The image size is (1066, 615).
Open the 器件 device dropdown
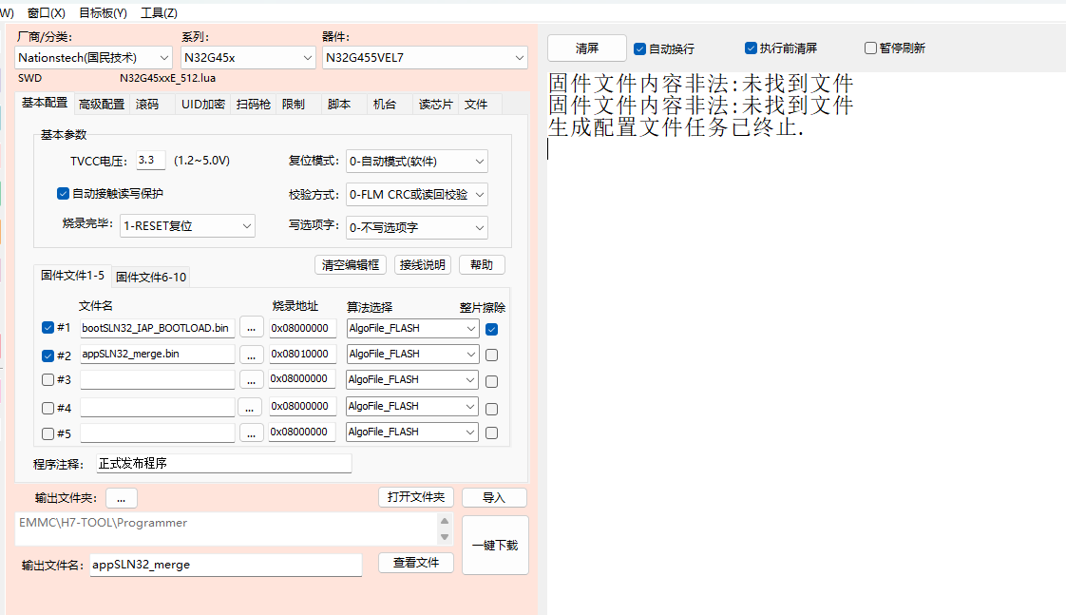(424, 58)
